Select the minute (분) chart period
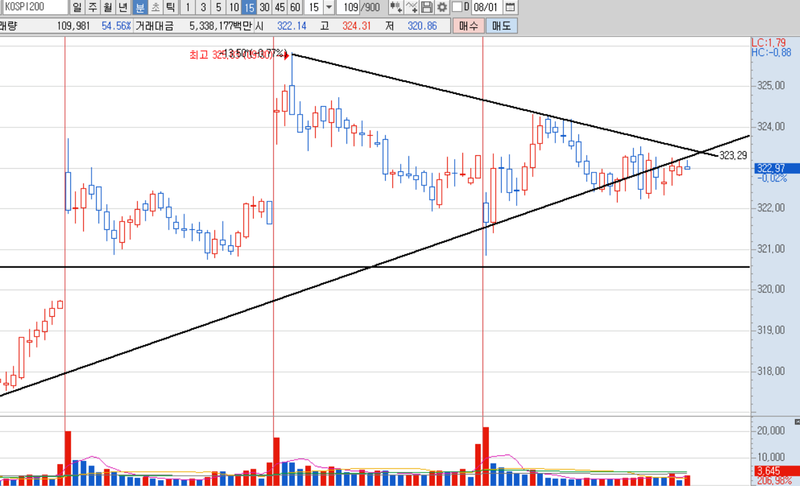 pos(139,7)
